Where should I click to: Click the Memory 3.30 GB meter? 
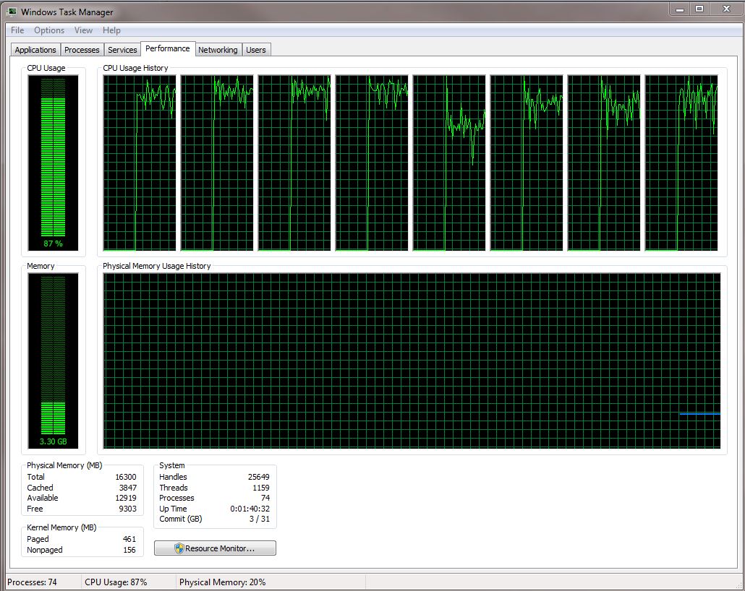[x=54, y=361]
